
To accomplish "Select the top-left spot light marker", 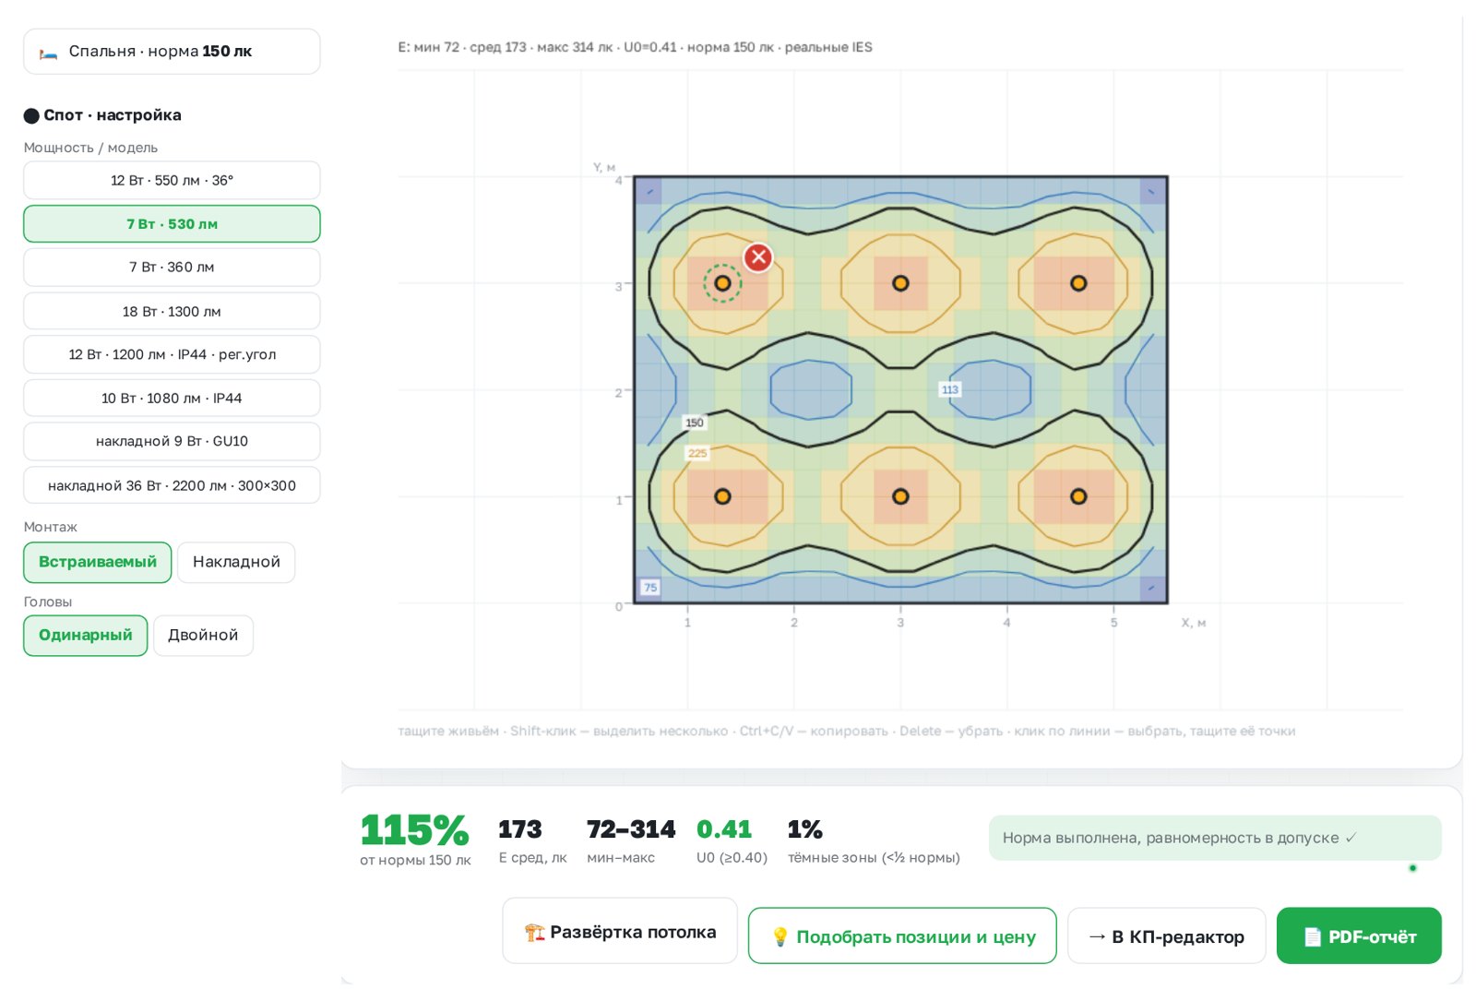I will pos(723,283).
